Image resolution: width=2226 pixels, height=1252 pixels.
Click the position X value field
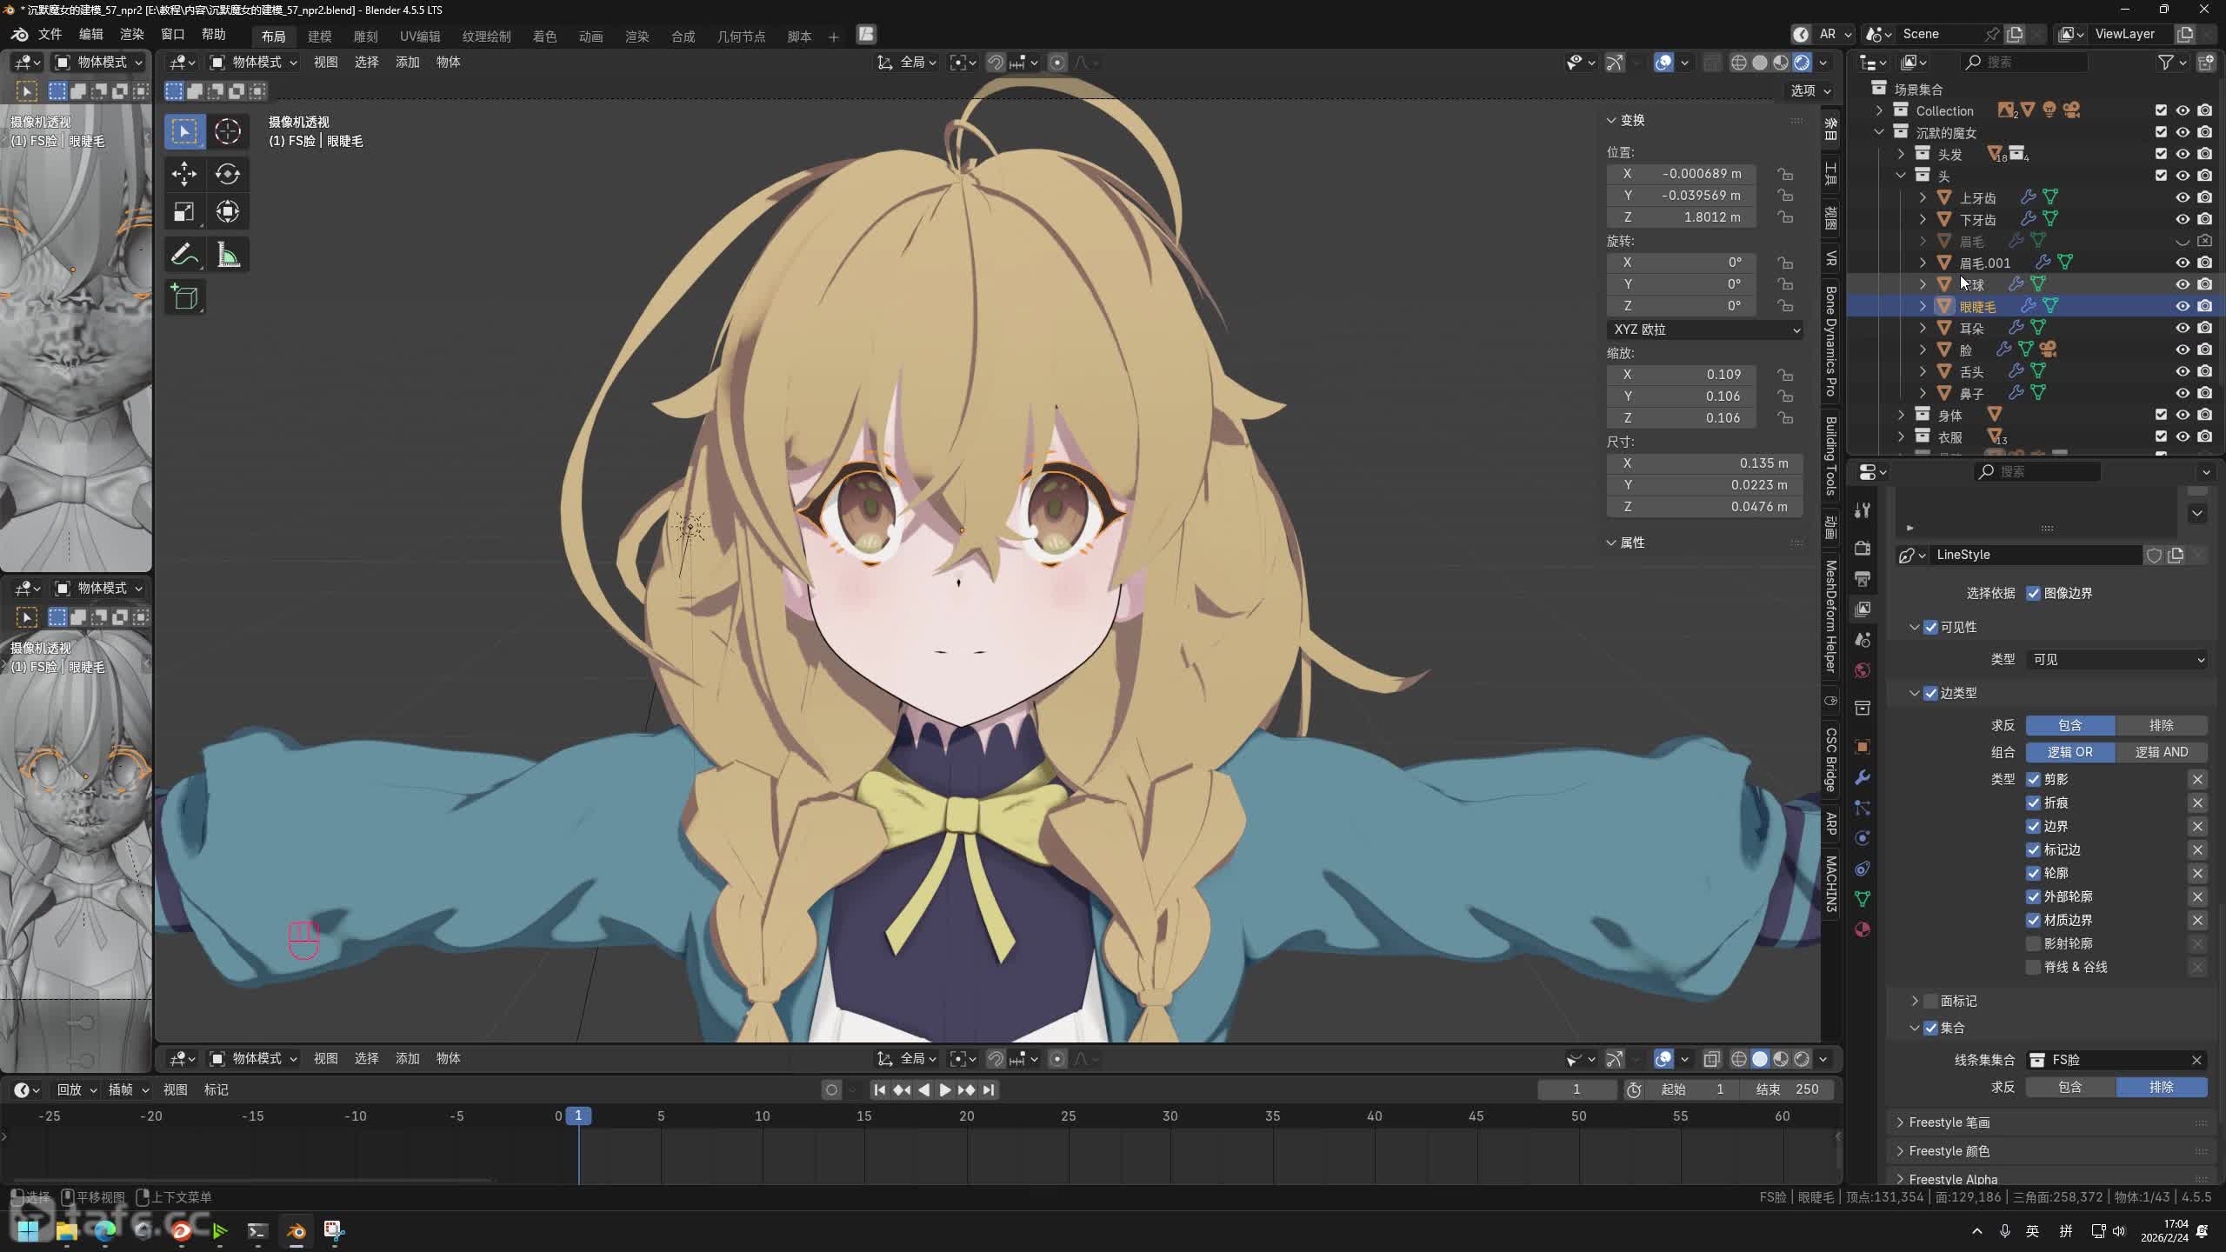pos(1680,174)
